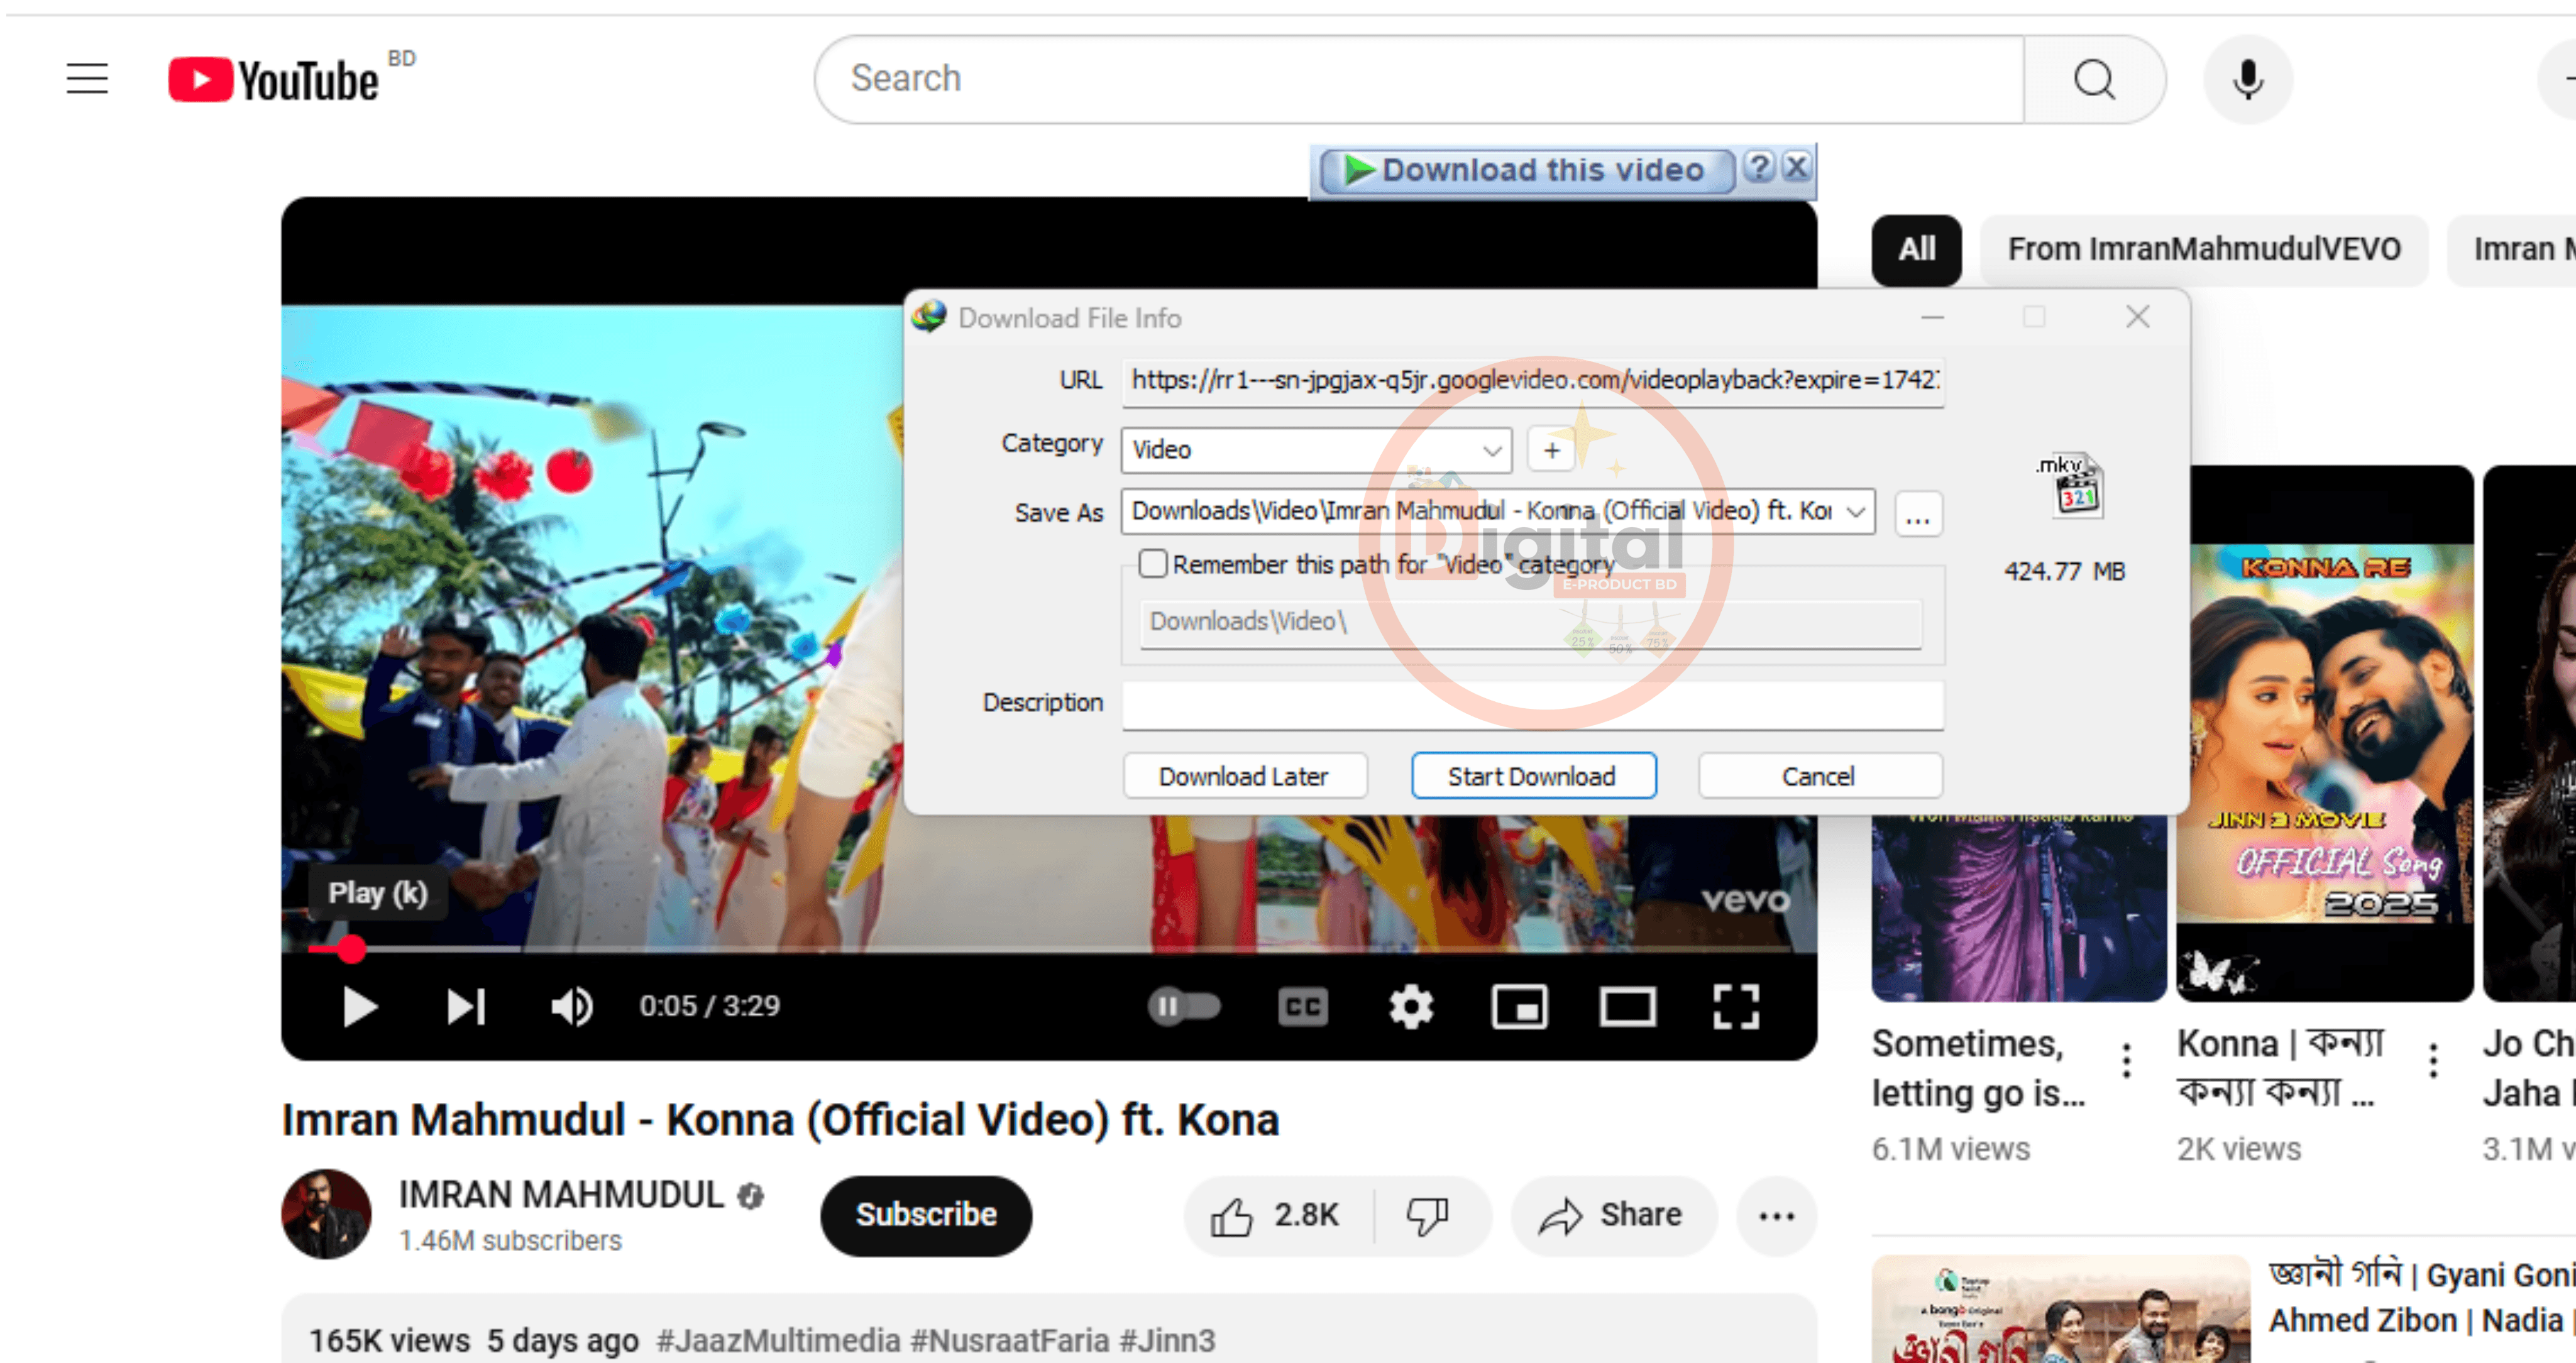This screenshot has height=1363, width=2576.
Task: Open help on the IDM download panel
Action: click(x=1759, y=167)
